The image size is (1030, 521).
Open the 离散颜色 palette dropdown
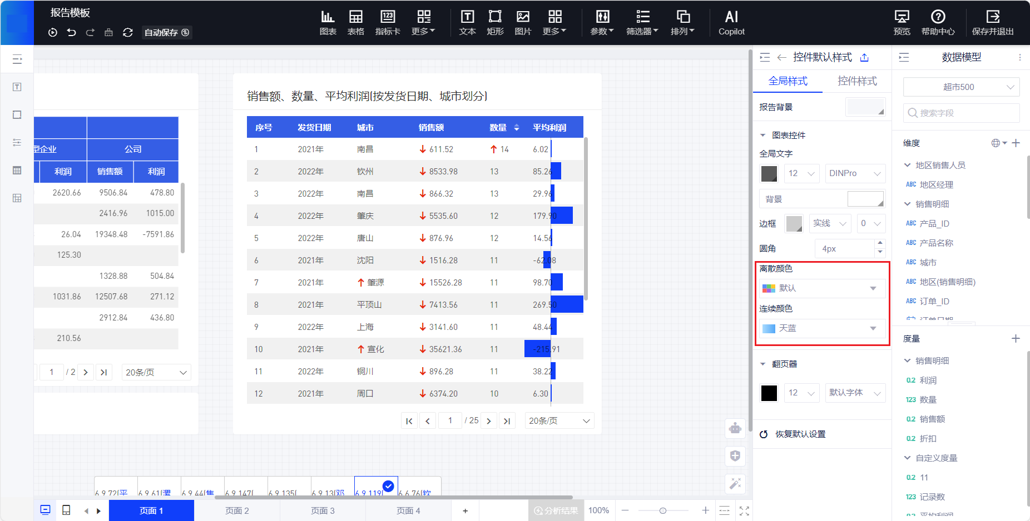822,288
